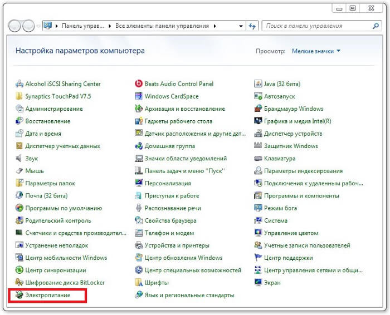Screen dimensions: 390x315
Task: Click the Шрифты icon
Action: tap(139, 283)
